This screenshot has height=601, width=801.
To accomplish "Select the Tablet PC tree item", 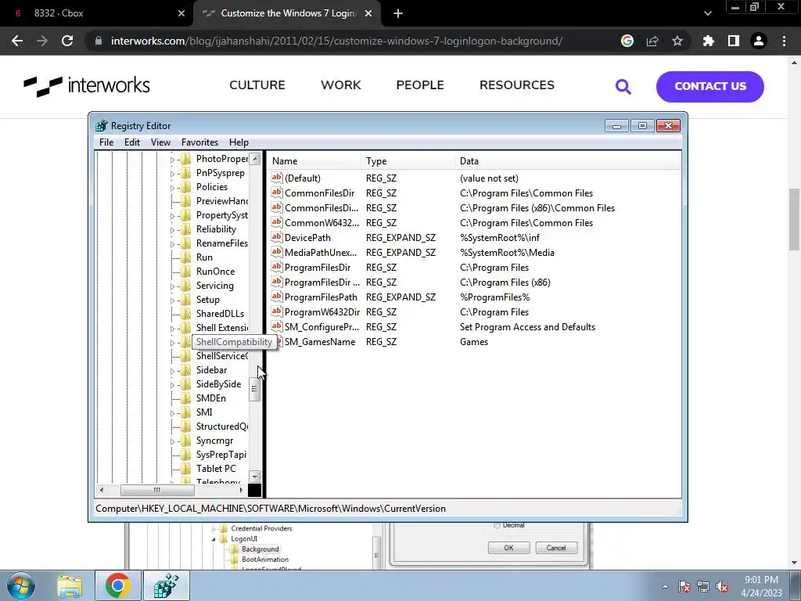I will point(216,469).
